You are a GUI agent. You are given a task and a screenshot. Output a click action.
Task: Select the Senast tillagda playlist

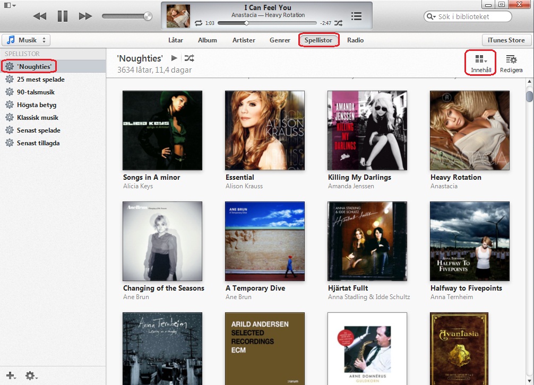(53, 143)
